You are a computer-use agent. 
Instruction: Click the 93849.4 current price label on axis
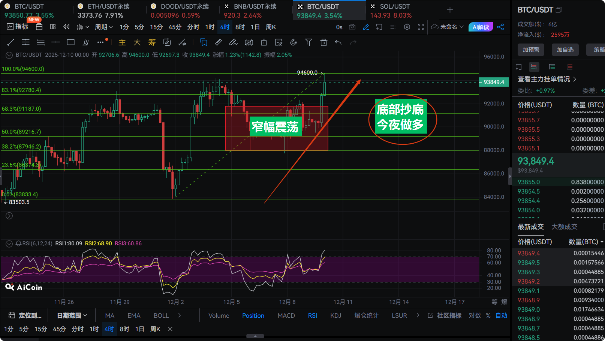[494, 82]
